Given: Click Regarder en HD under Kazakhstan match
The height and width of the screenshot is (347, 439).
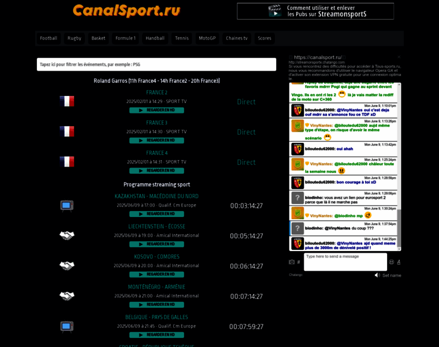Looking at the screenshot, I should pyautogui.click(x=157, y=214).
